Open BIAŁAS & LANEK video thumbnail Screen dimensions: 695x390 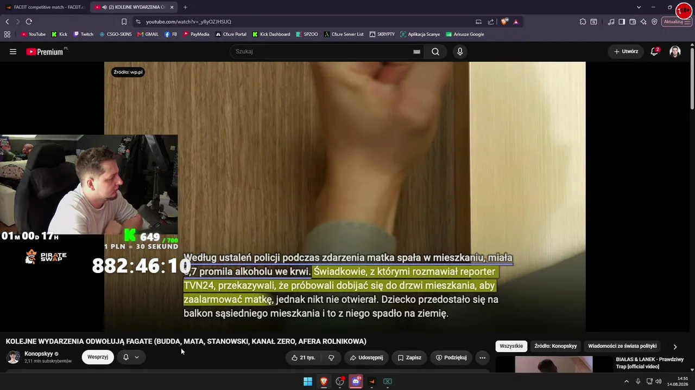(553, 365)
